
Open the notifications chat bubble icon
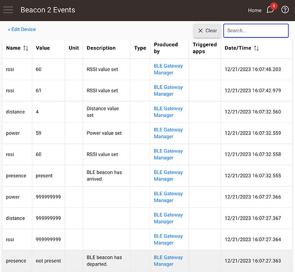(270, 9)
